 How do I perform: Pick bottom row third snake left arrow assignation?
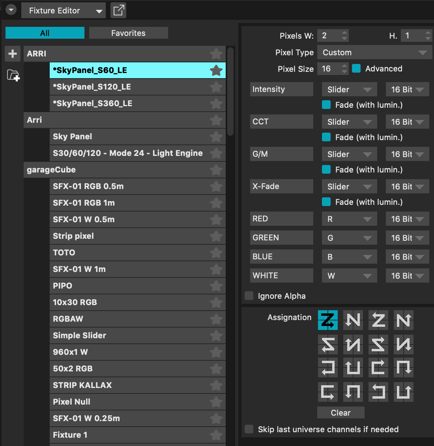click(x=378, y=392)
